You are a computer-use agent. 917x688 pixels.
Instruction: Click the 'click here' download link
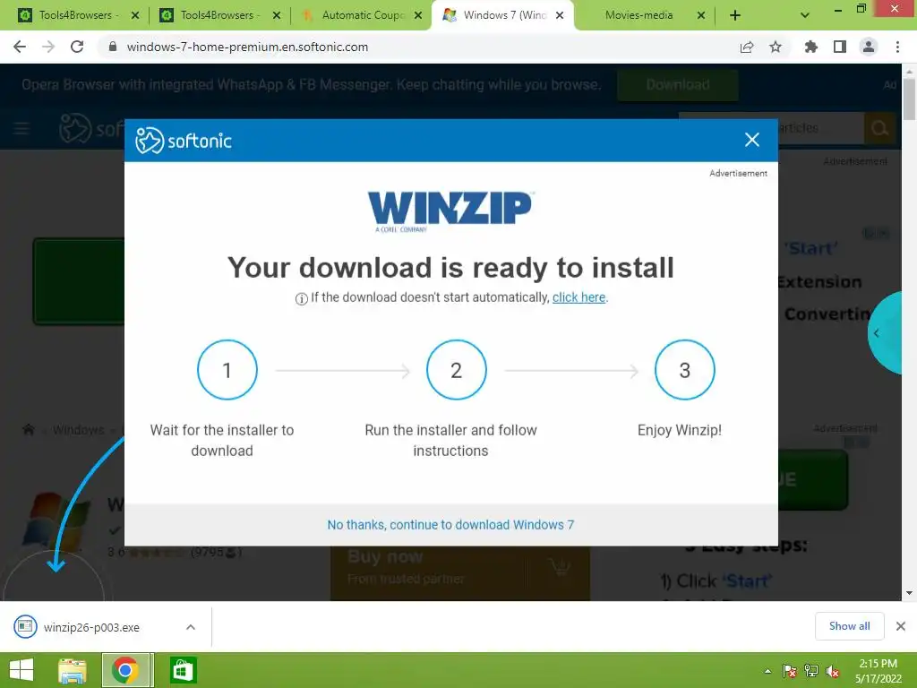[579, 297]
